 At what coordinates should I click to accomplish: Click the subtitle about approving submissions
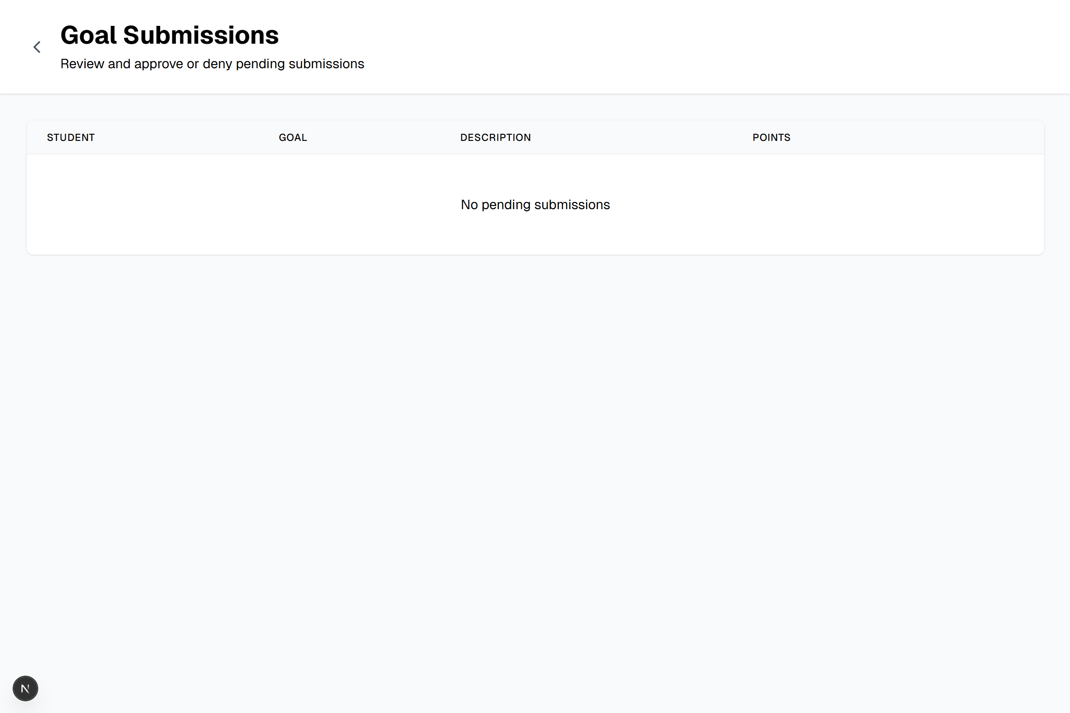pyautogui.click(x=212, y=64)
